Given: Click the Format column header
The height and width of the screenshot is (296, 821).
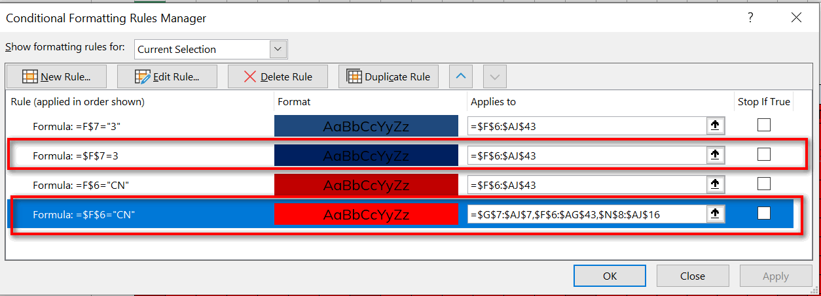Looking at the screenshot, I should 294,102.
